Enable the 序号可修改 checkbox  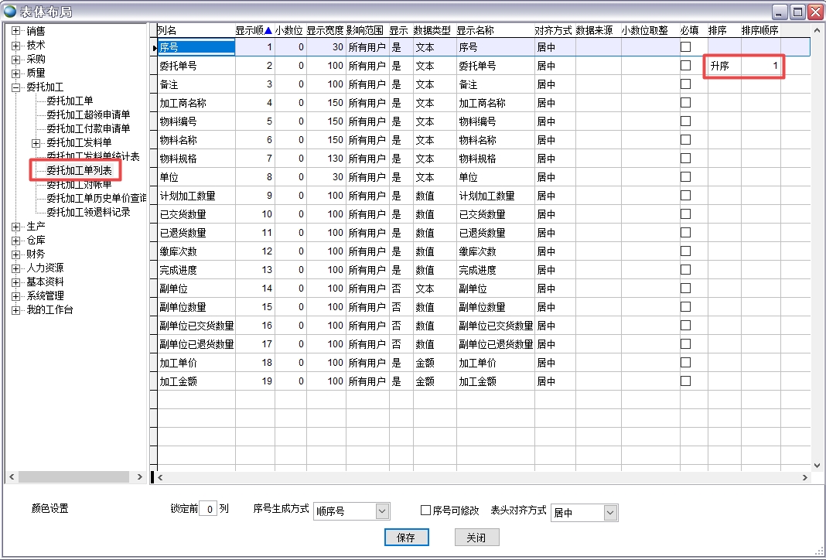pos(425,510)
